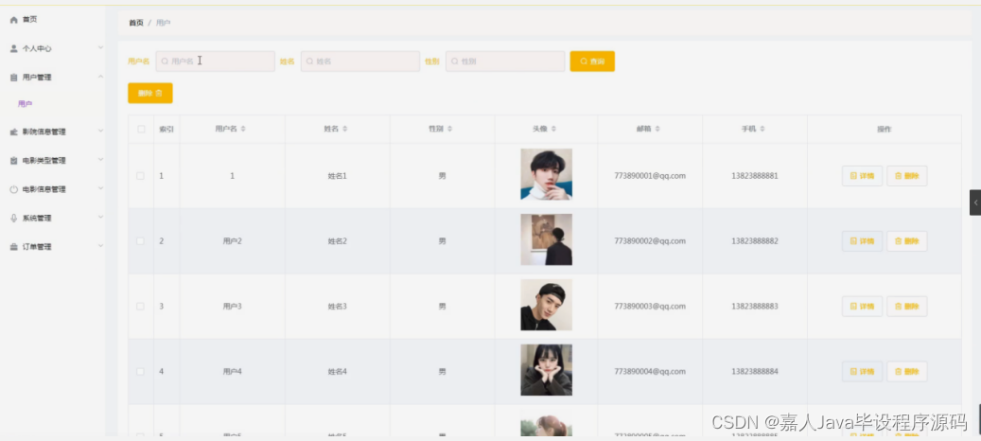This screenshot has height=441, width=981.
Task: Focus the 姓名 search input field
Action: [x=360, y=62]
